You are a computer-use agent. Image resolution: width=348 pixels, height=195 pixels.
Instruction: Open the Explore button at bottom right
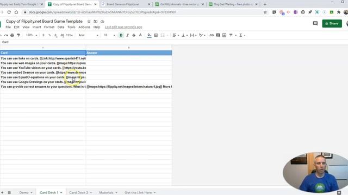pyautogui.click(x=339, y=193)
